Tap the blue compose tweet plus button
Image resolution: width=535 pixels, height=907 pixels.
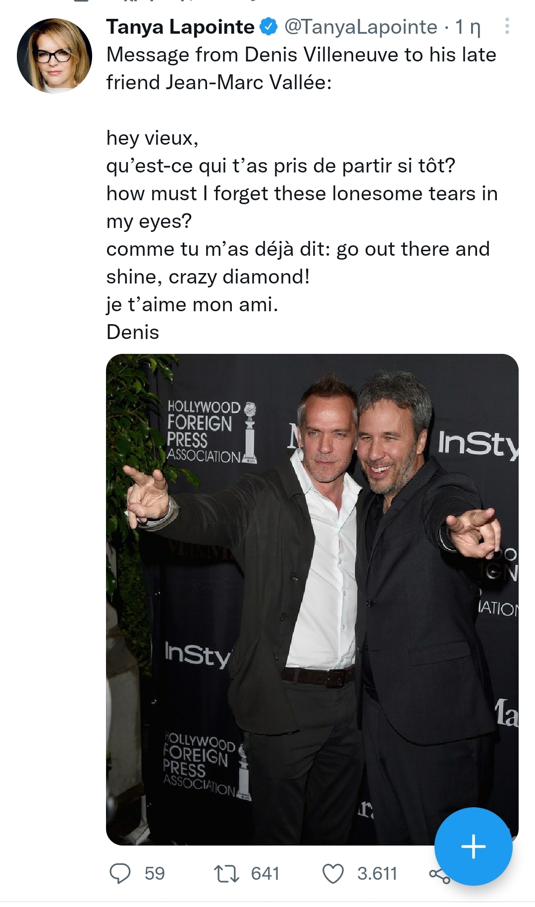pyautogui.click(x=473, y=846)
